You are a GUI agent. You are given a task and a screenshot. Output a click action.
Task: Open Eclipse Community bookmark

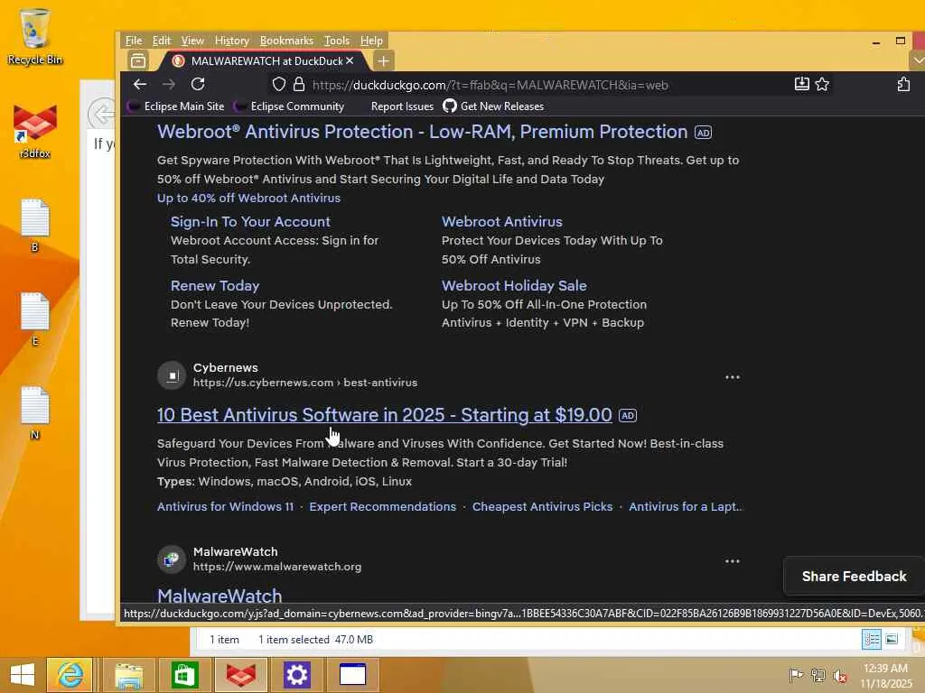[x=290, y=106]
